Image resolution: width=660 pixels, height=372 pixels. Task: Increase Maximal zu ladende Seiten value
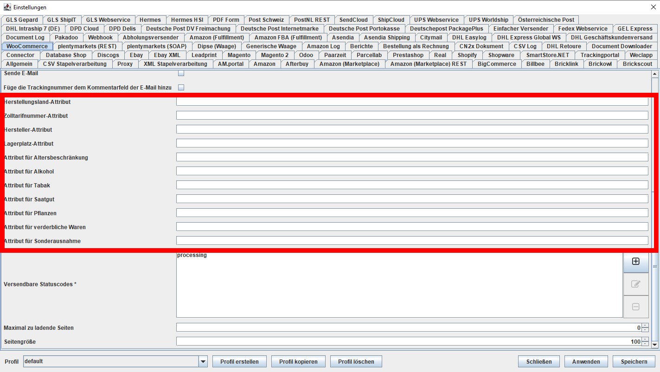click(x=645, y=326)
